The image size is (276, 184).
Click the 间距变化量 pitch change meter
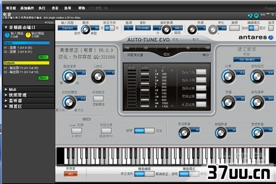(x=167, y=48)
